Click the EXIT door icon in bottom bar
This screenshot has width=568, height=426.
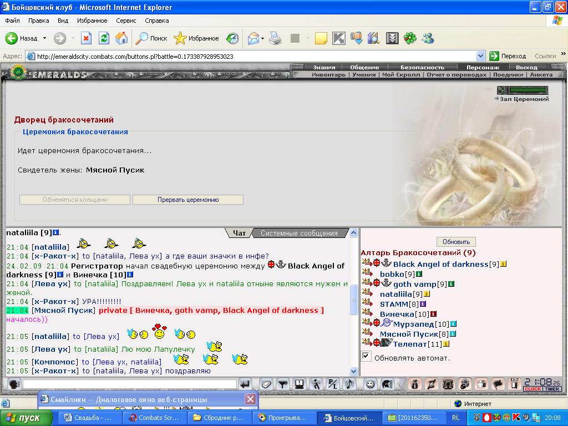[514, 384]
